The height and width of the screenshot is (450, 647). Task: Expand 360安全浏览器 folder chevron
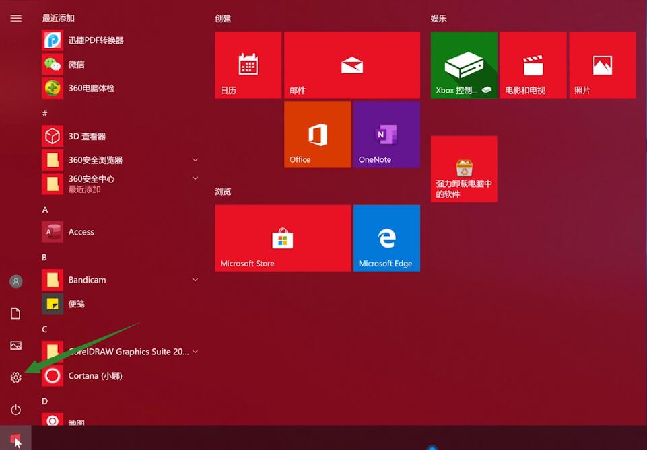pyautogui.click(x=195, y=159)
